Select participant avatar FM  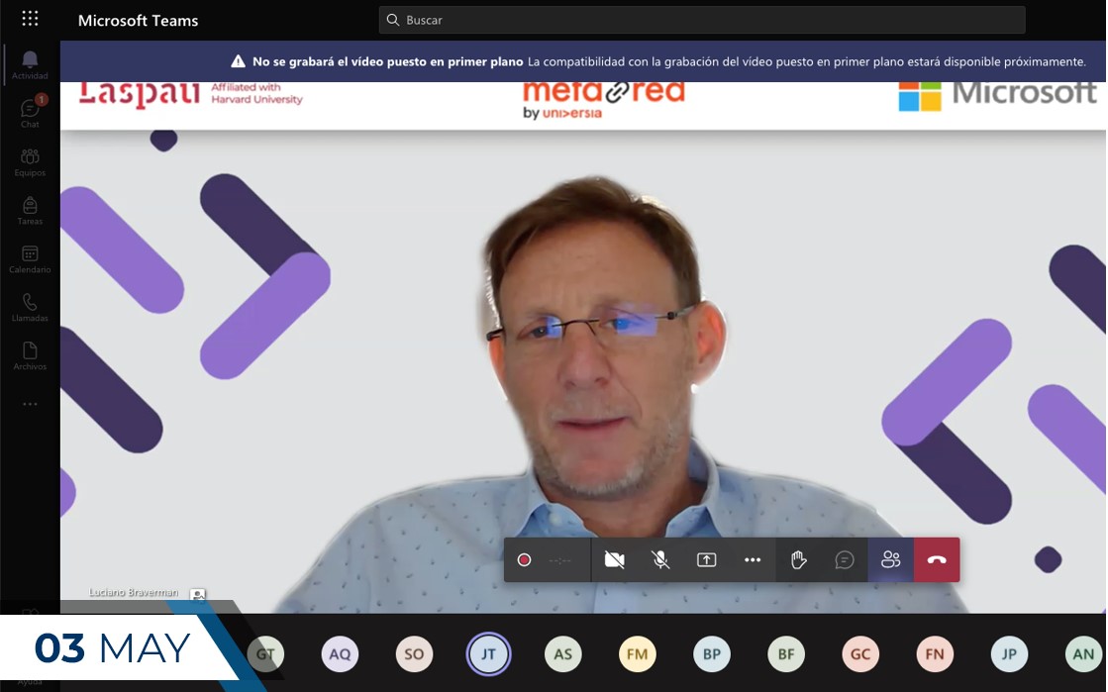point(638,653)
